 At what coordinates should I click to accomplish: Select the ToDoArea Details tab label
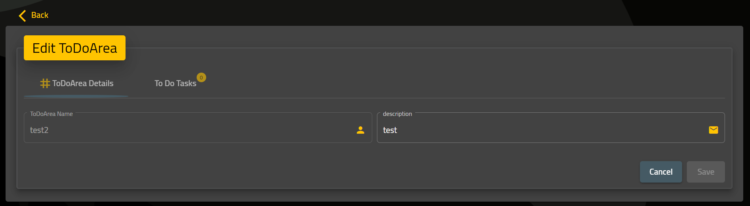click(83, 83)
